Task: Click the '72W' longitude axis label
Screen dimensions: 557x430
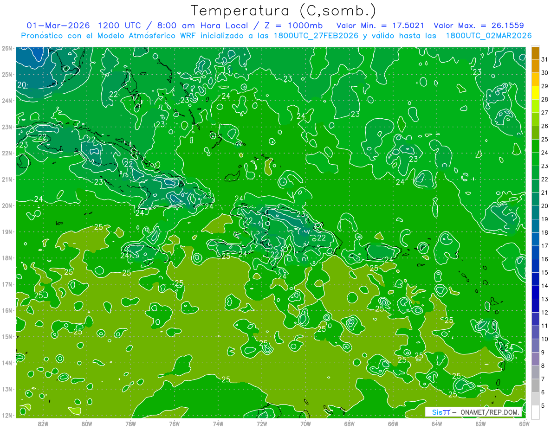Action: pyautogui.click(x=262, y=424)
